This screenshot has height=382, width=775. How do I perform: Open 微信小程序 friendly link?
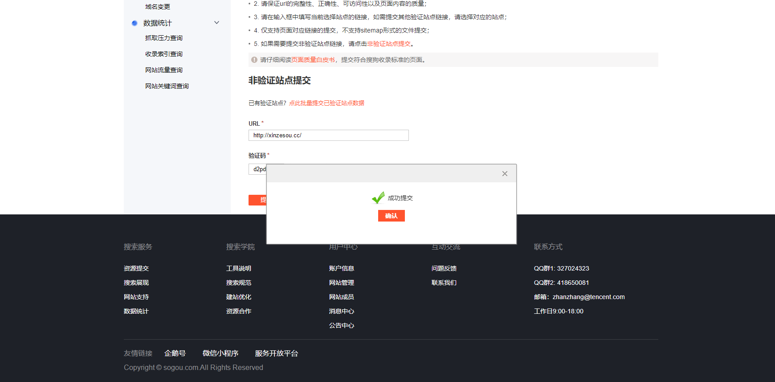220,353
